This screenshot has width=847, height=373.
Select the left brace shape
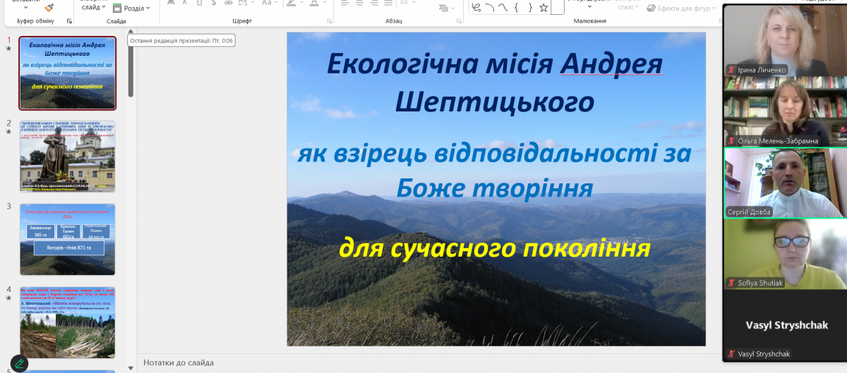point(517,7)
